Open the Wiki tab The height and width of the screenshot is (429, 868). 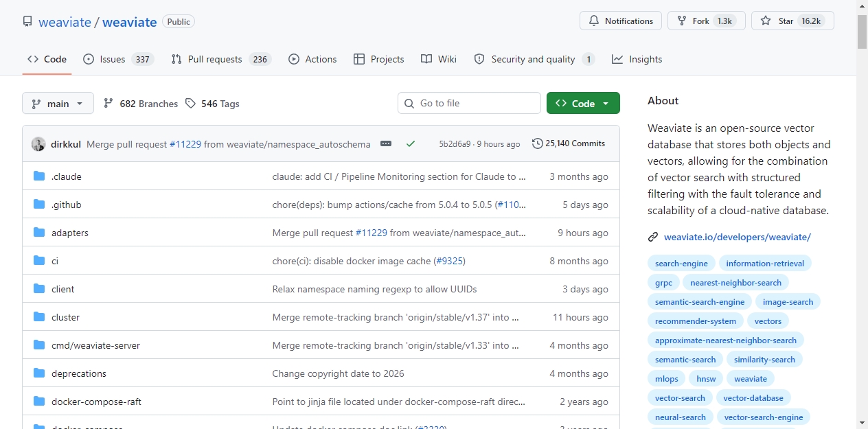(x=439, y=59)
